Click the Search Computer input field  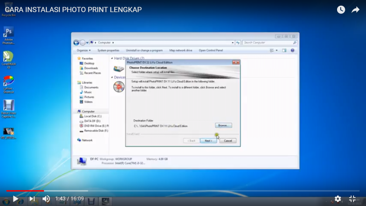[268, 43]
